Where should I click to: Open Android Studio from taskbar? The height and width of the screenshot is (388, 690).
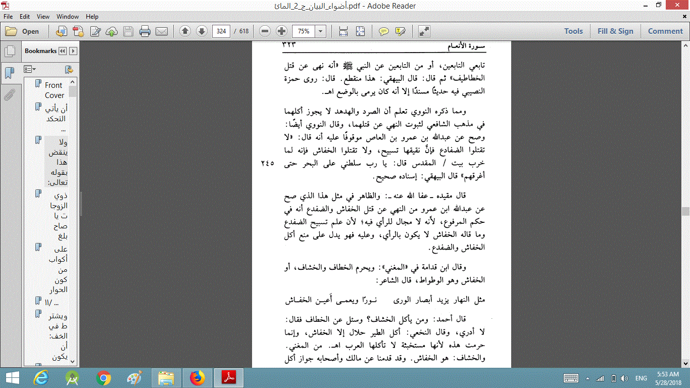[72, 378]
